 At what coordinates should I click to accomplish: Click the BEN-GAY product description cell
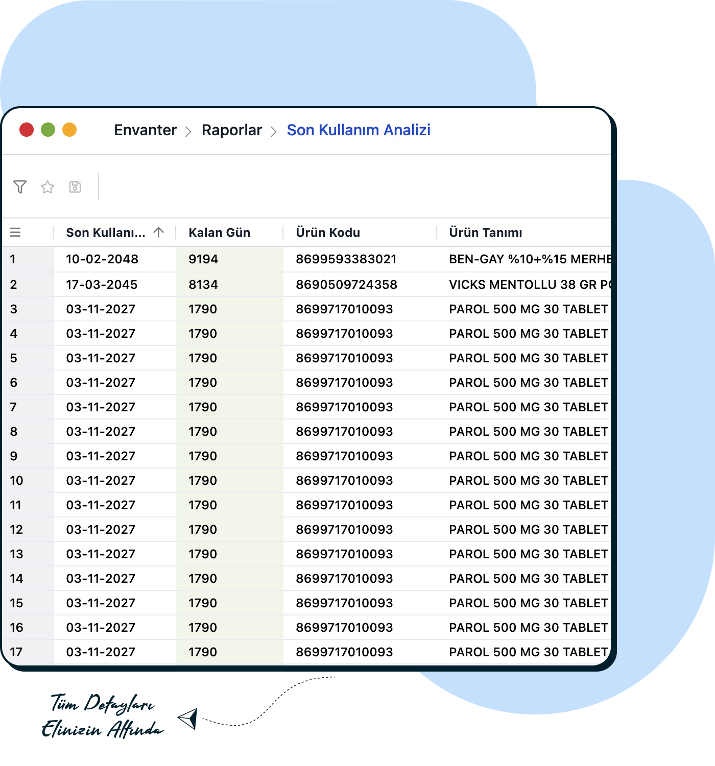tap(529, 259)
